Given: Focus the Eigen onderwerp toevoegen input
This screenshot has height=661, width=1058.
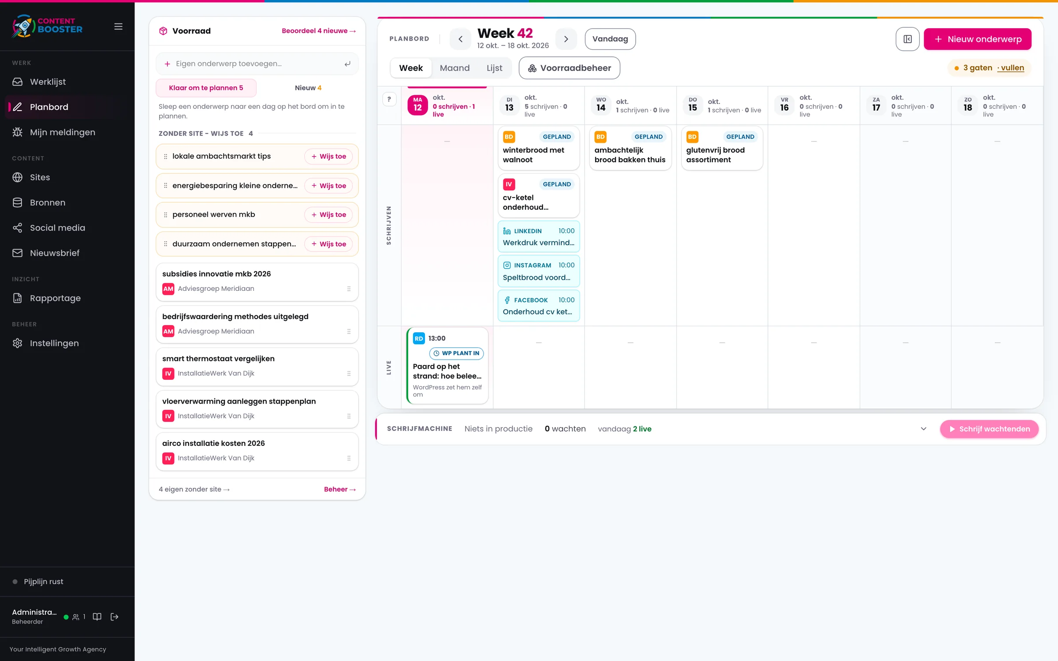Looking at the screenshot, I should pos(257,64).
